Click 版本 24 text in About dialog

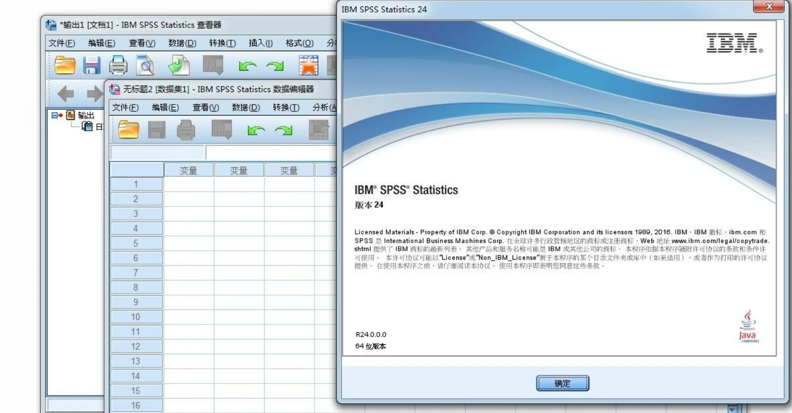tap(369, 205)
